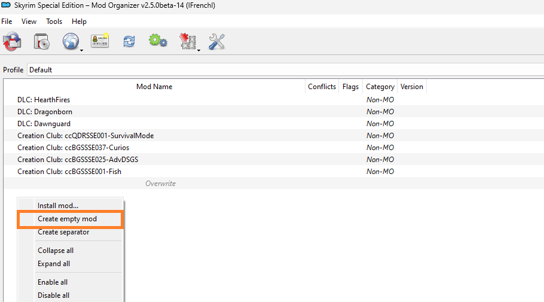
Task: Open the File menu
Action: coord(7,22)
